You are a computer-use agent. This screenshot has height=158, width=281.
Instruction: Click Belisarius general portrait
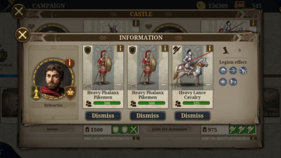(x=53, y=79)
